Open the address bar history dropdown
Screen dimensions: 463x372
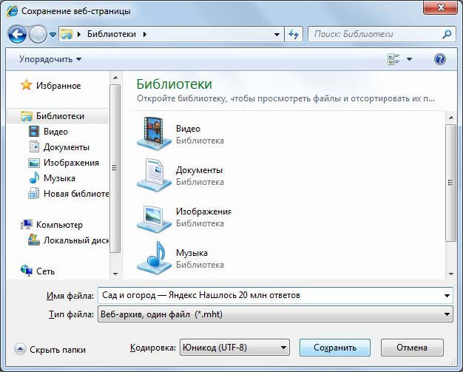(x=277, y=35)
